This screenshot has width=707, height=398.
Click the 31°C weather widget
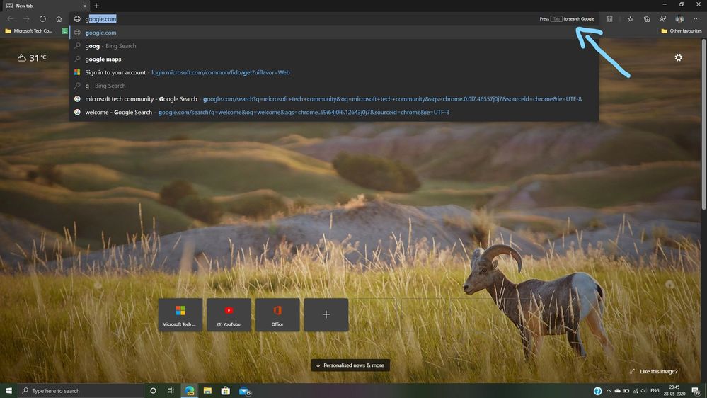[x=32, y=58]
